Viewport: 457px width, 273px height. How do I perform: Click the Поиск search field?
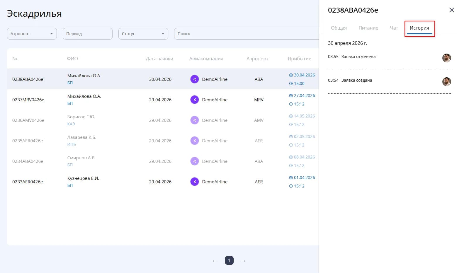[247, 34]
